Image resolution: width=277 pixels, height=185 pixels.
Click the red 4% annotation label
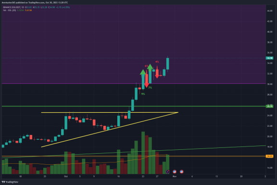pyautogui.click(x=157, y=62)
